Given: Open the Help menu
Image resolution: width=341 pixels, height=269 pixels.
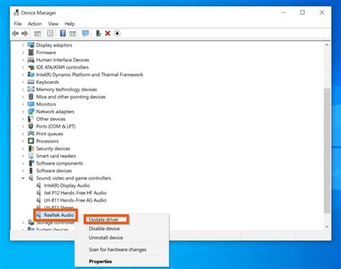Looking at the screenshot, I should (70, 24).
